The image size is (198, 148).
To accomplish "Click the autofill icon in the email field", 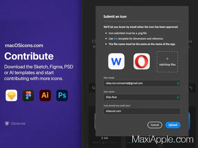I will (x=178, y=83).
